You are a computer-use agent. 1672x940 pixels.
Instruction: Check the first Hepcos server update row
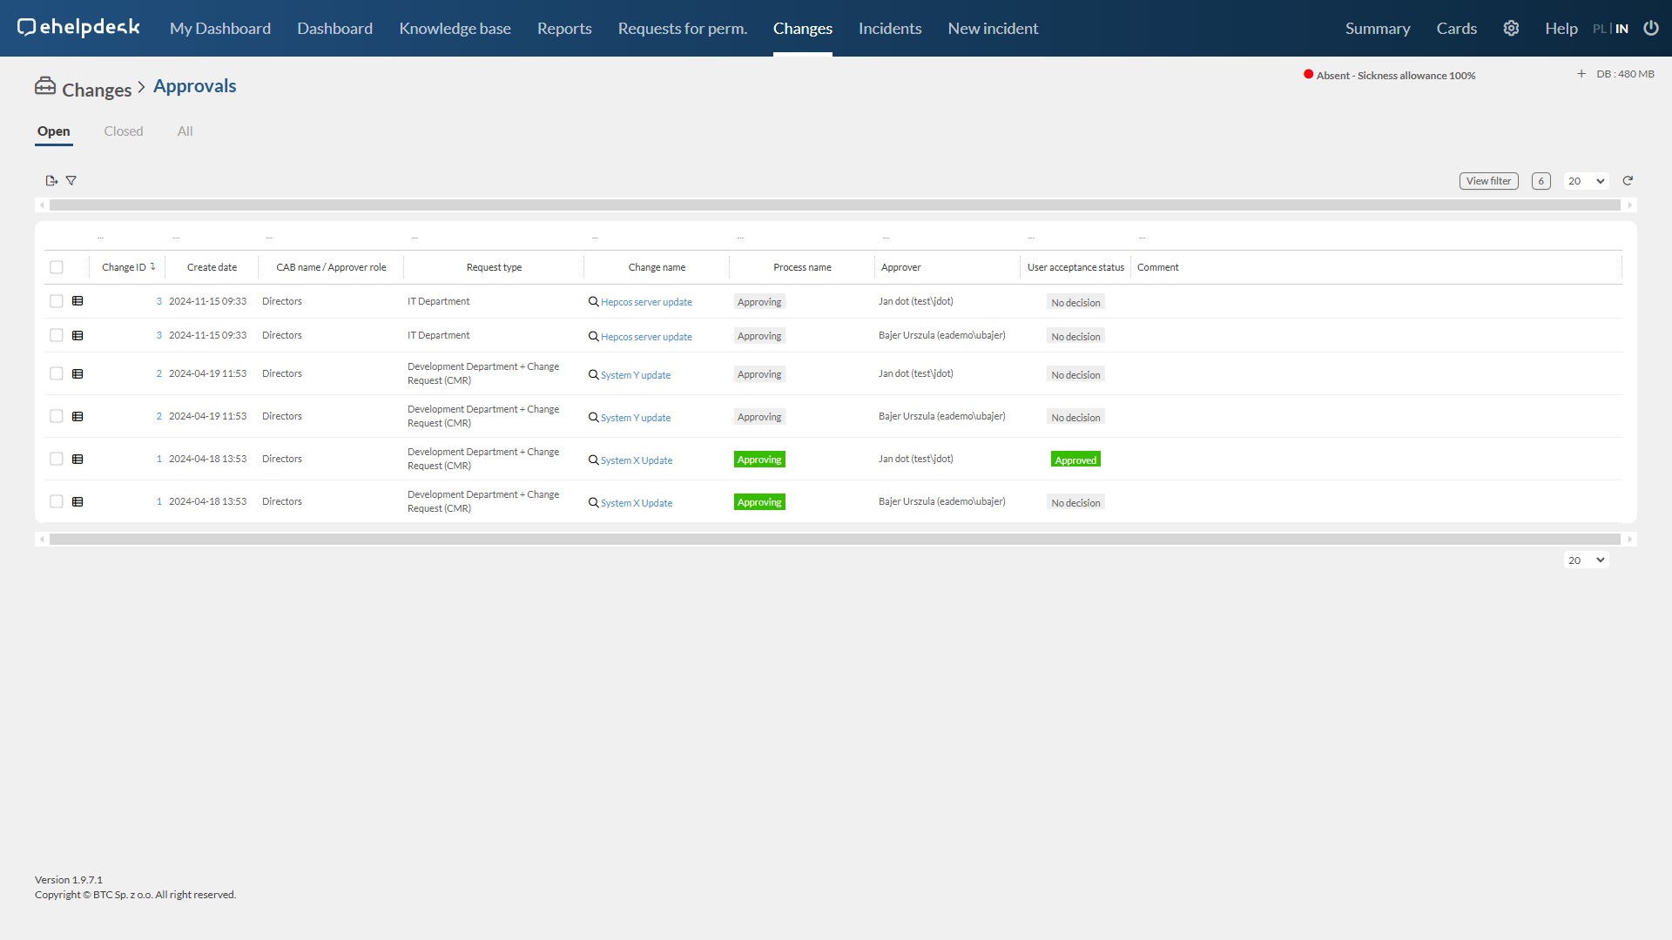pos(57,301)
